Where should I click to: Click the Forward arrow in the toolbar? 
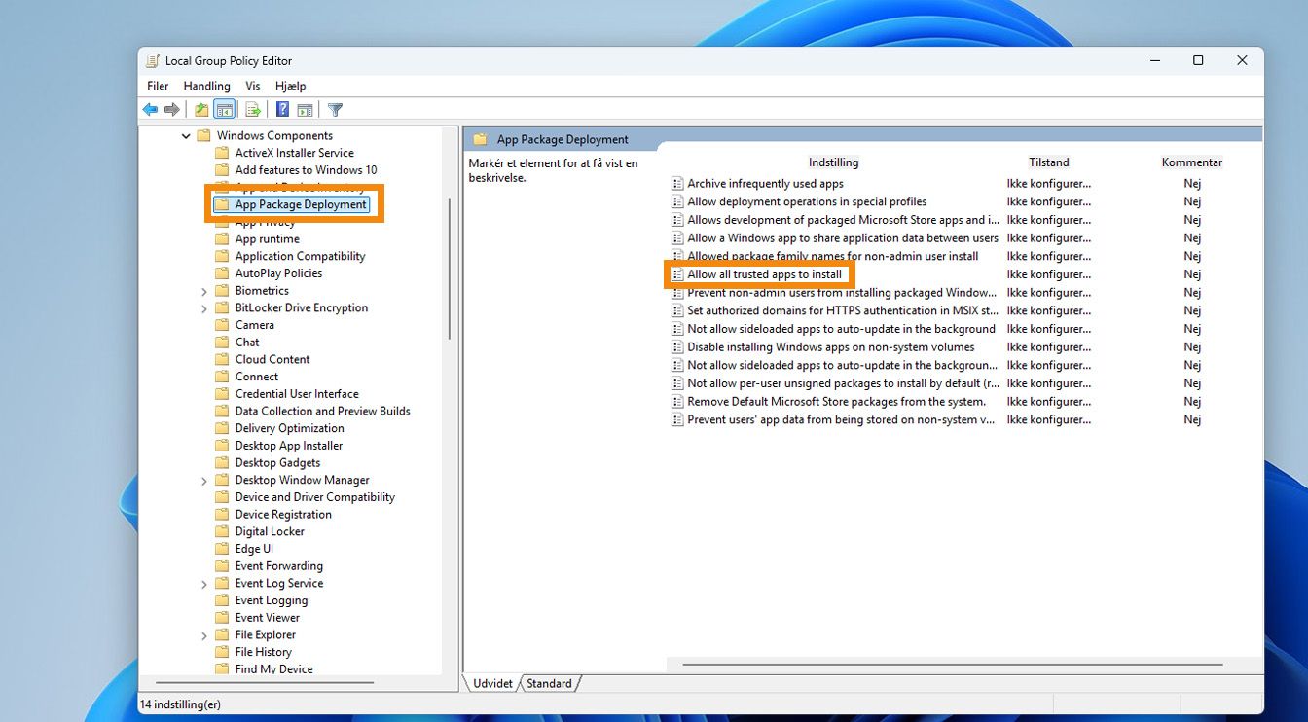point(172,110)
